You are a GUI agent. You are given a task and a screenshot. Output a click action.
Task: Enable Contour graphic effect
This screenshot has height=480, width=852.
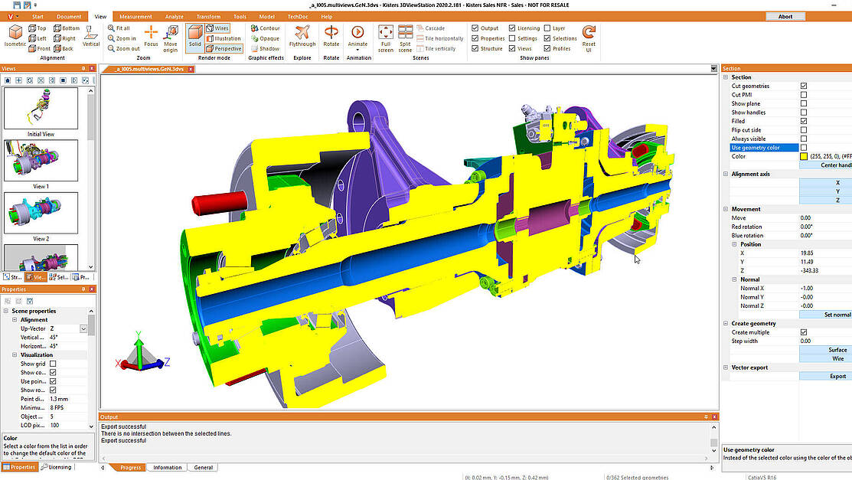[265, 28]
